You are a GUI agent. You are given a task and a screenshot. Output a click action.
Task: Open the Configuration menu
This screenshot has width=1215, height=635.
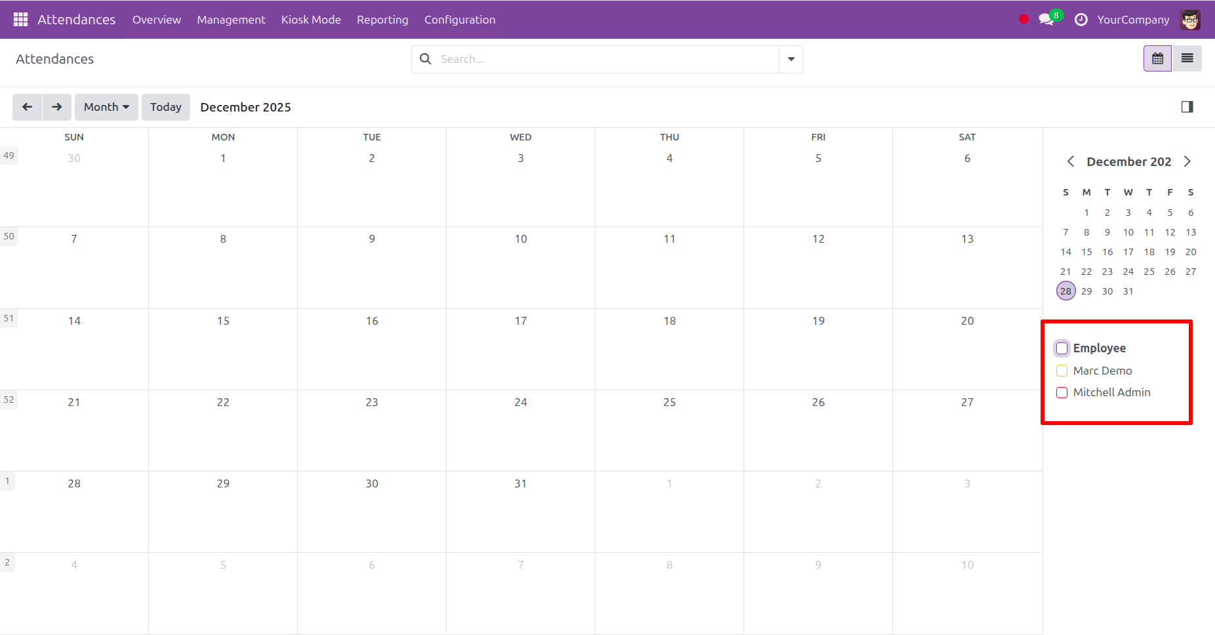(x=460, y=20)
